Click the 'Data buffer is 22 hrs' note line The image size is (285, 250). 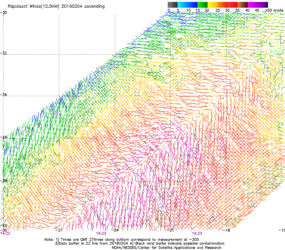tap(139, 243)
